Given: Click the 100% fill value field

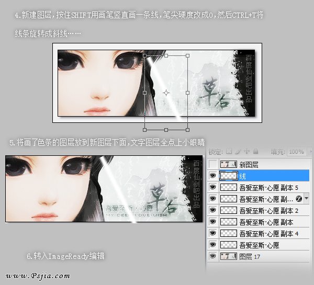Looking at the screenshot, I should coord(296,152).
